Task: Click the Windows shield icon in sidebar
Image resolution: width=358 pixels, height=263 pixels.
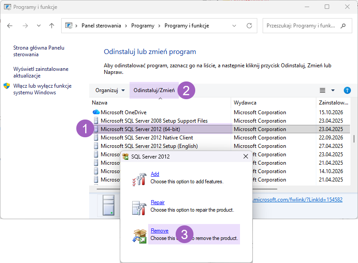Action: coord(7,86)
